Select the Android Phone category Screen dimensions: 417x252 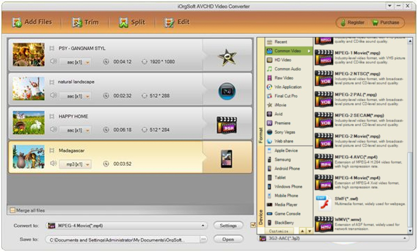point(289,169)
